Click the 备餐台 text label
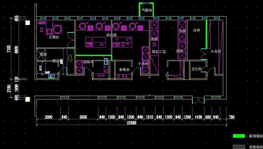Screen dimensions: 263x149 click(x=124, y=70)
